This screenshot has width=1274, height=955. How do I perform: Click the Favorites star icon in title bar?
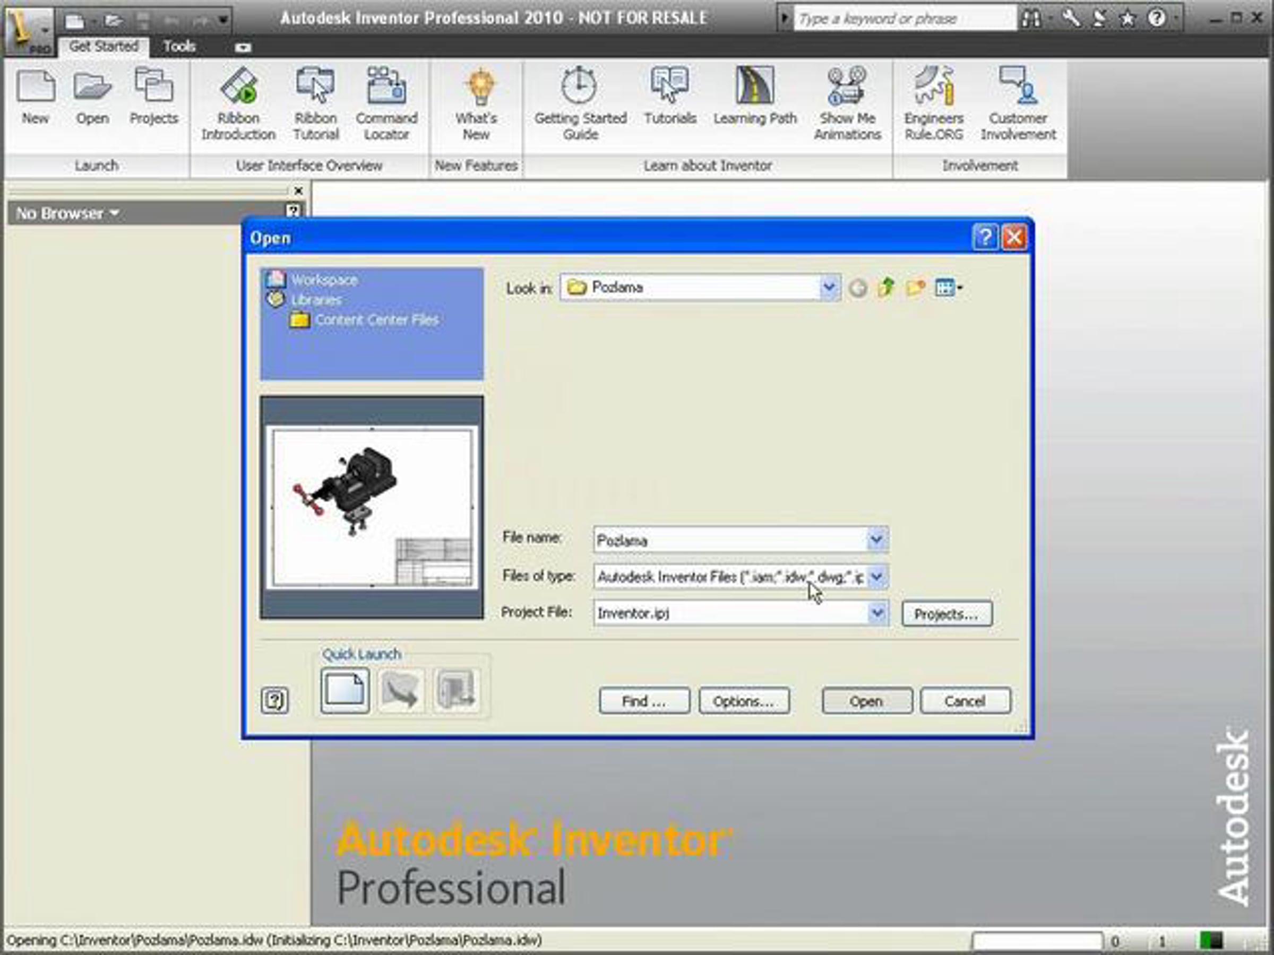[x=1127, y=19]
